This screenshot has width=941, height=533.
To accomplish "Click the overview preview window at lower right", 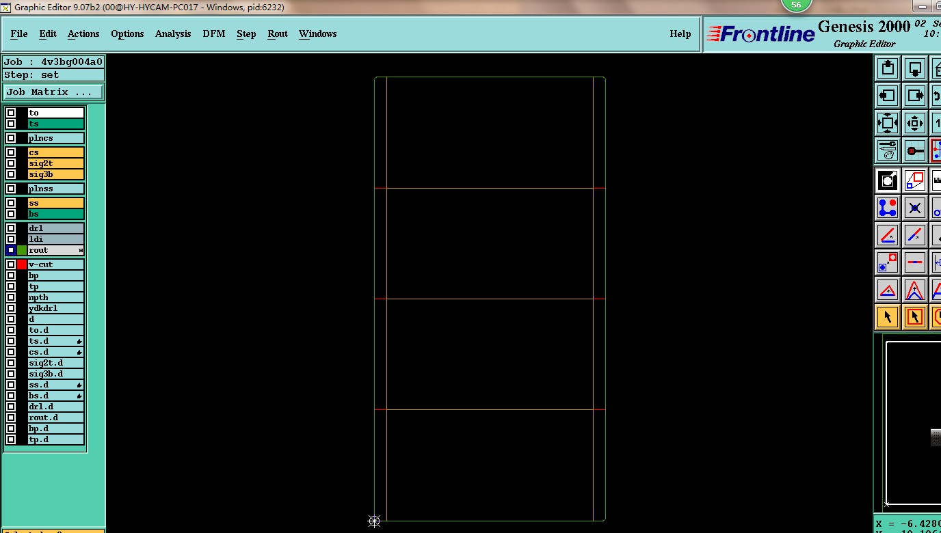I will tap(913, 424).
